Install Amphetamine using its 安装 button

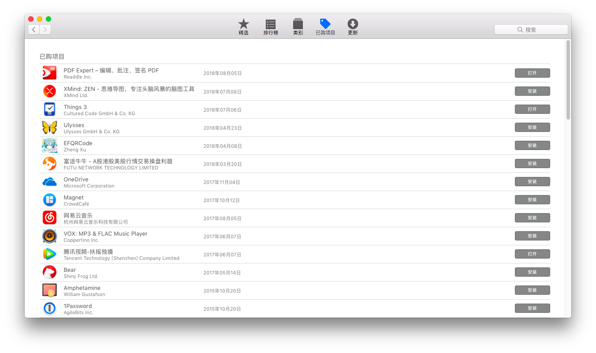532,290
